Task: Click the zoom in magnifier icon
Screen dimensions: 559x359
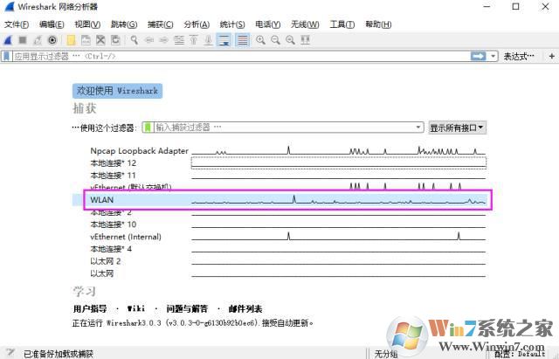Action: tap(260, 40)
